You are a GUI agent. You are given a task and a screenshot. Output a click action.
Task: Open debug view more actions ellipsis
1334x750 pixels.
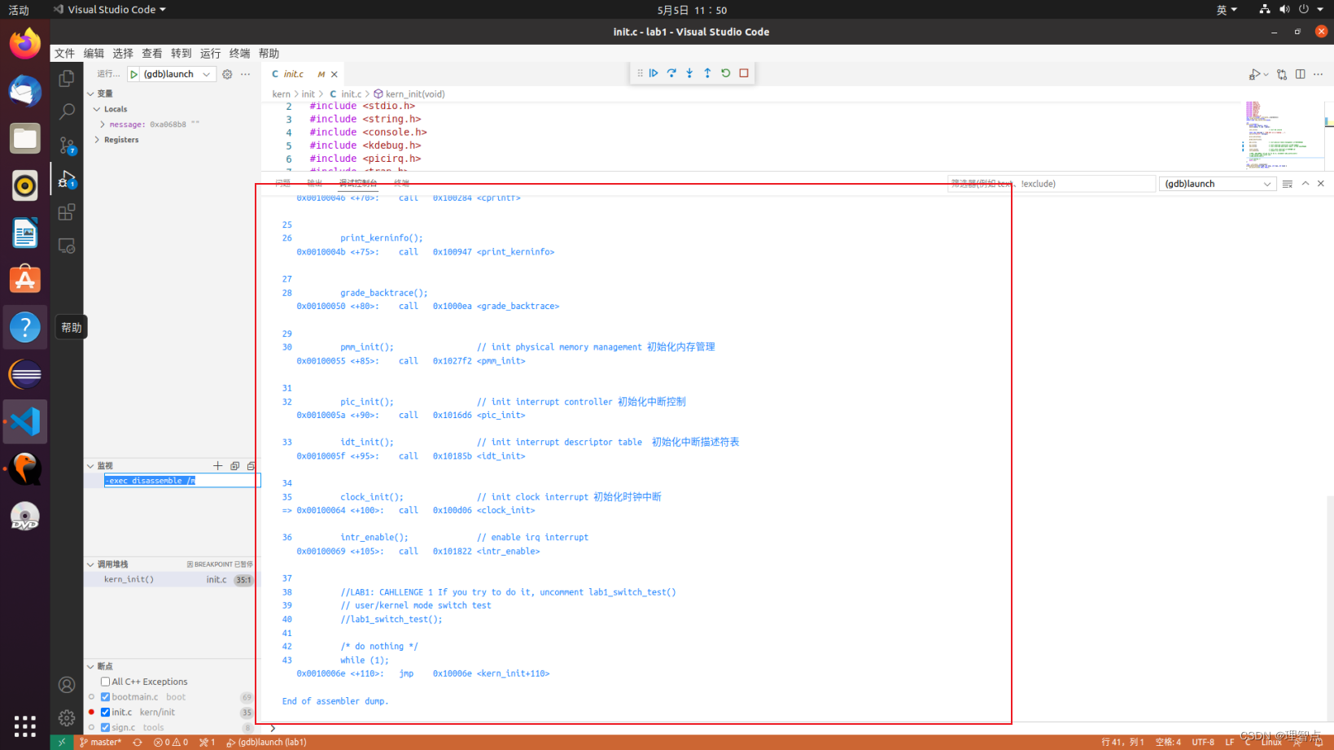pos(246,74)
